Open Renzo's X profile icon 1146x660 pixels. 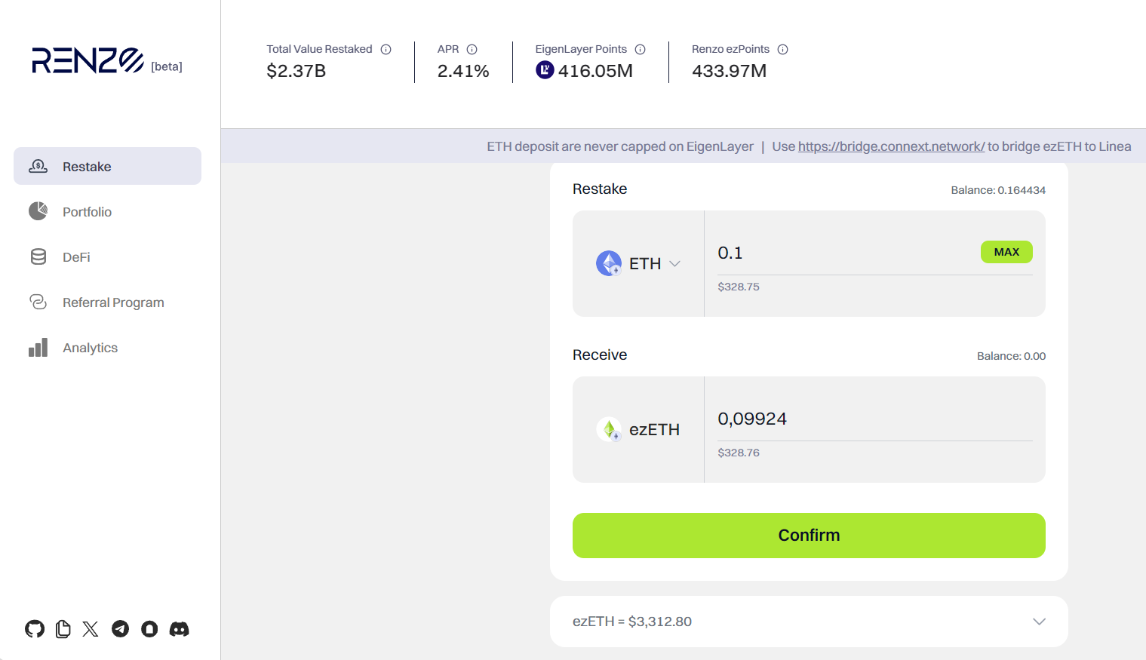point(91,628)
